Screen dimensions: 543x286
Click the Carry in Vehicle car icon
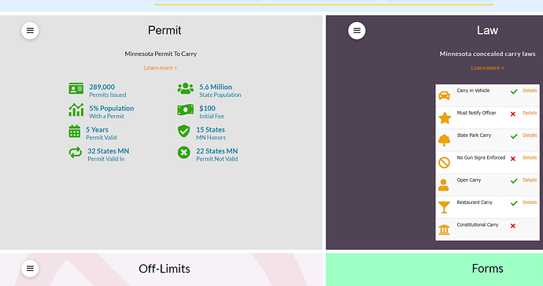pos(445,95)
